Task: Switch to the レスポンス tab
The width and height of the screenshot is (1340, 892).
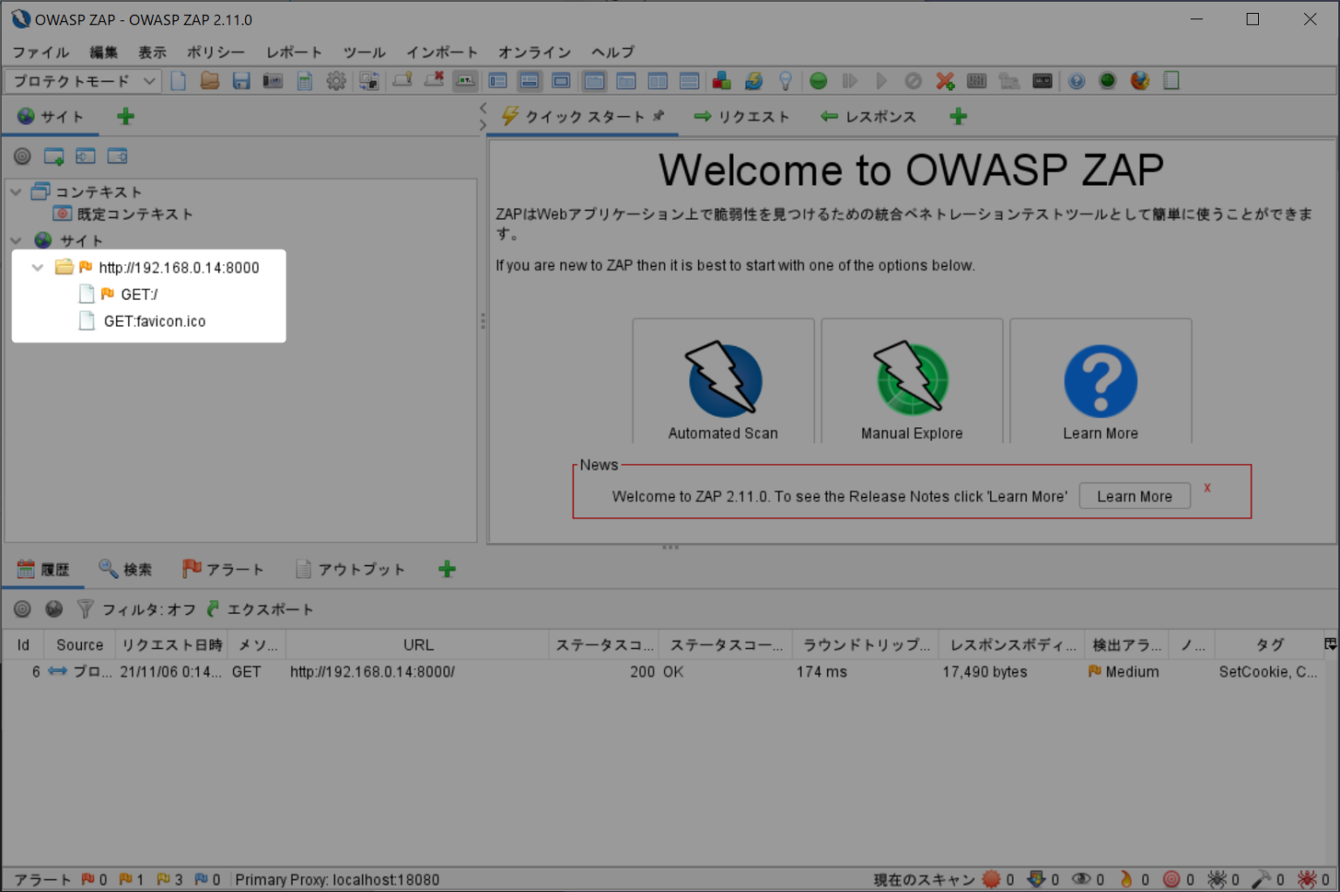Action: point(869,115)
